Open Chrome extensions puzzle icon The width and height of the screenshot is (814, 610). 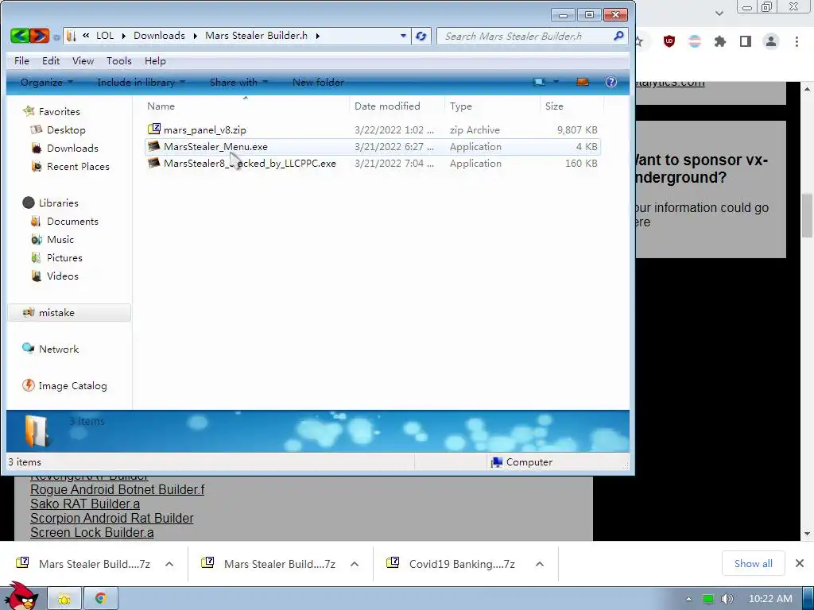click(720, 41)
